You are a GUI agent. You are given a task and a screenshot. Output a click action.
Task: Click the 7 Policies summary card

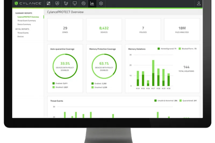click(x=143, y=30)
